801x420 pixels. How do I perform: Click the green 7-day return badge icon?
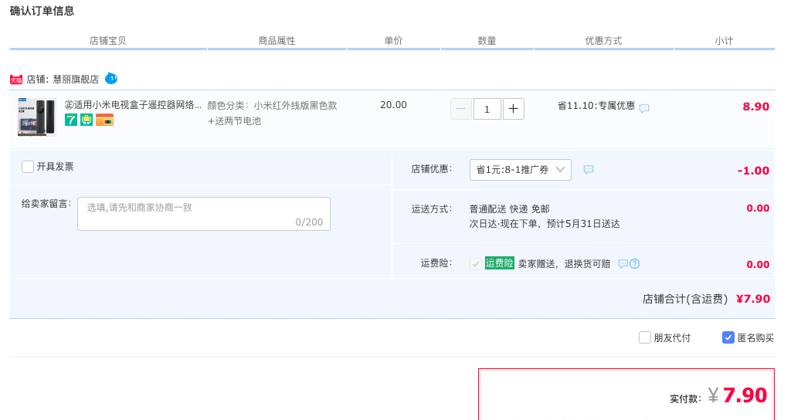point(71,120)
